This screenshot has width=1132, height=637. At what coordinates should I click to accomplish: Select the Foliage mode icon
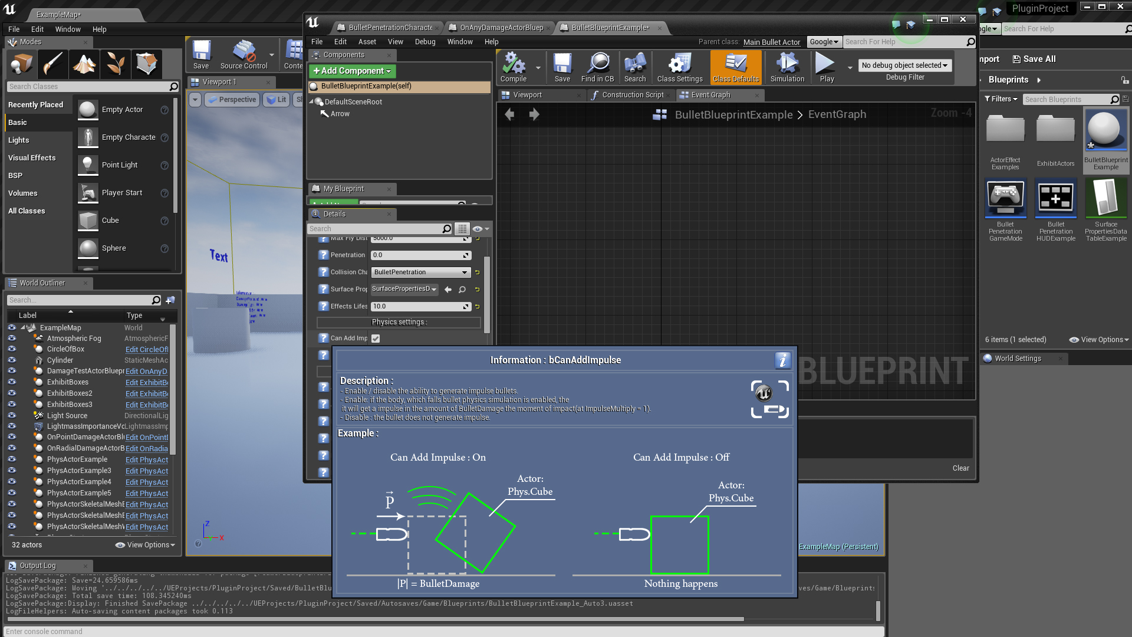pyautogui.click(x=116, y=64)
